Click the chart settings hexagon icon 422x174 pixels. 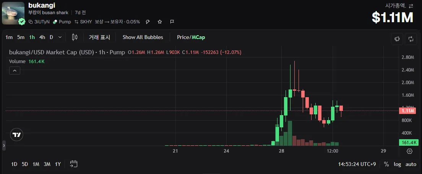click(x=410, y=151)
